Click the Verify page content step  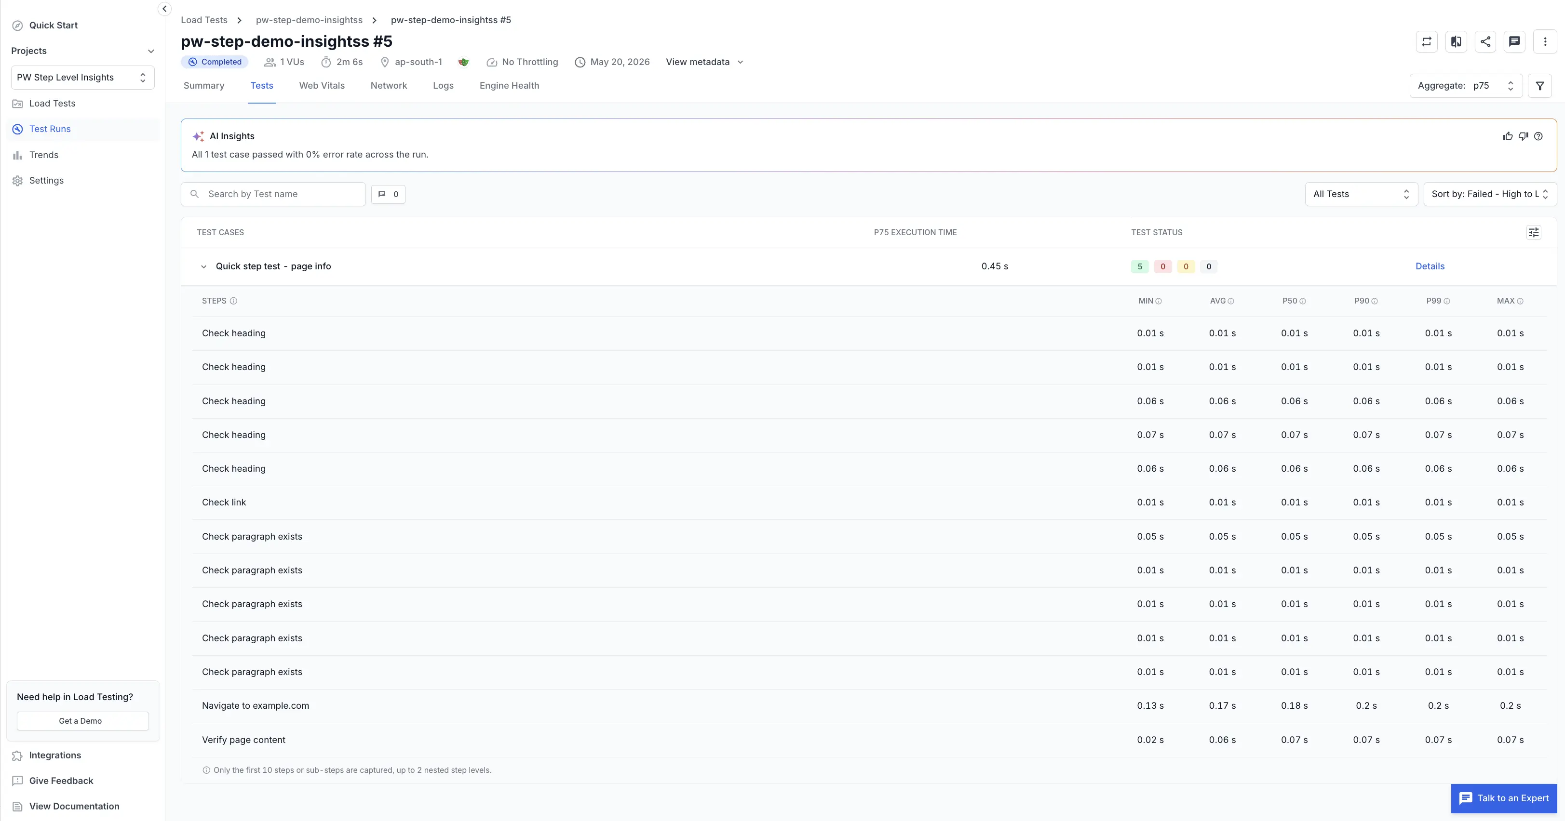click(x=243, y=740)
